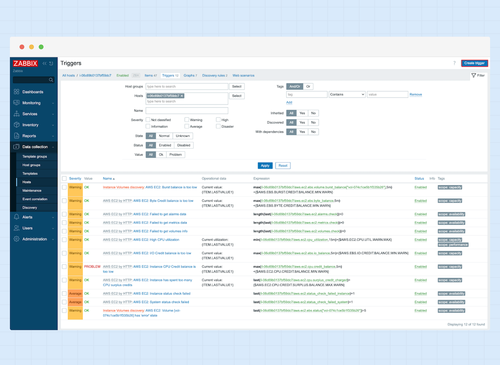Click the Administration gear icon
The height and width of the screenshot is (365, 500).
17,239
